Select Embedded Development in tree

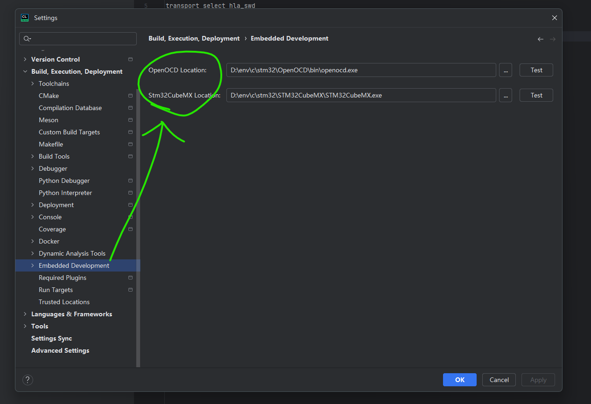click(77, 265)
